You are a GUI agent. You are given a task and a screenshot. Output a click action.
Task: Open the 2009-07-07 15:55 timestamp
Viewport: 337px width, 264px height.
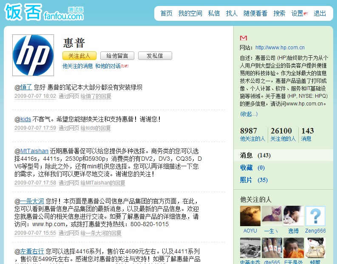click(35, 233)
